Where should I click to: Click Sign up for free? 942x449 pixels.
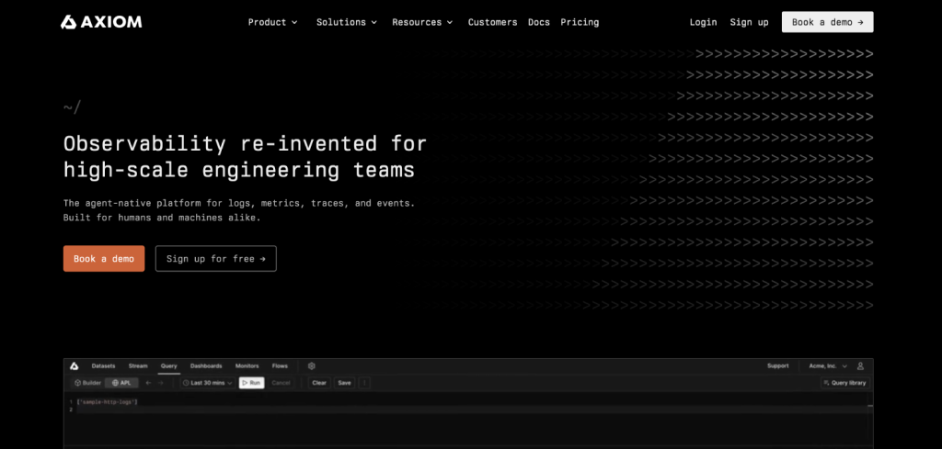point(215,258)
